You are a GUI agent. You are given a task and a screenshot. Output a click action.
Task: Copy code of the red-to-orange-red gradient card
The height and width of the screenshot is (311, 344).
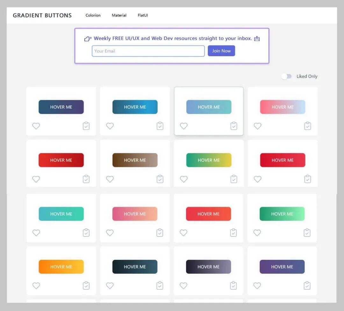coord(233,232)
